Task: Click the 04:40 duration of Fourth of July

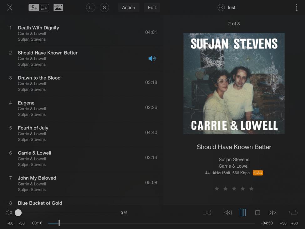Action: pos(151,133)
